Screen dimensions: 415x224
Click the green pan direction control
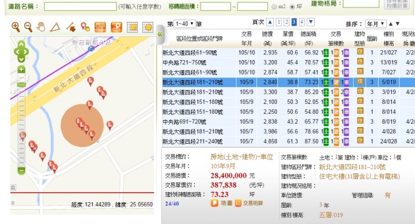pos(21,52)
